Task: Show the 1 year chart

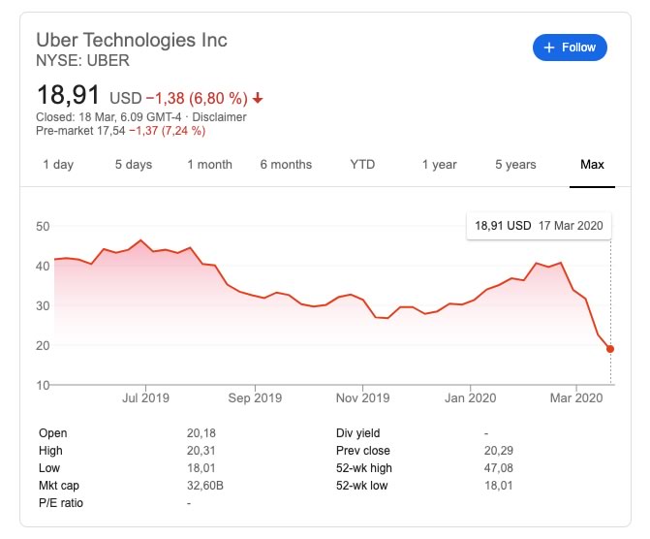Action: (439, 165)
